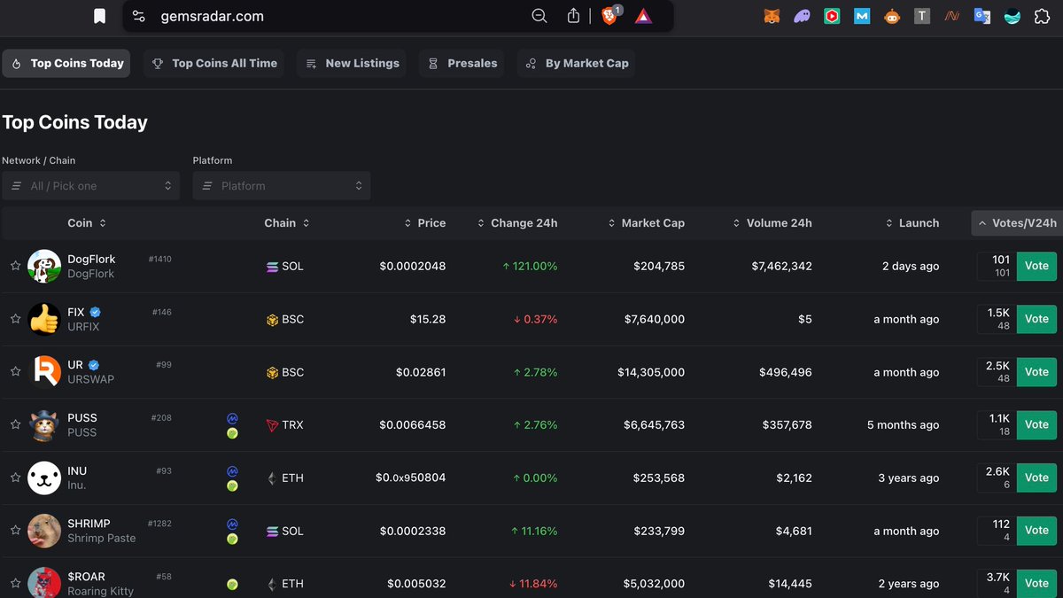
Task: Open Brave Shields lion icon
Action: point(609,16)
